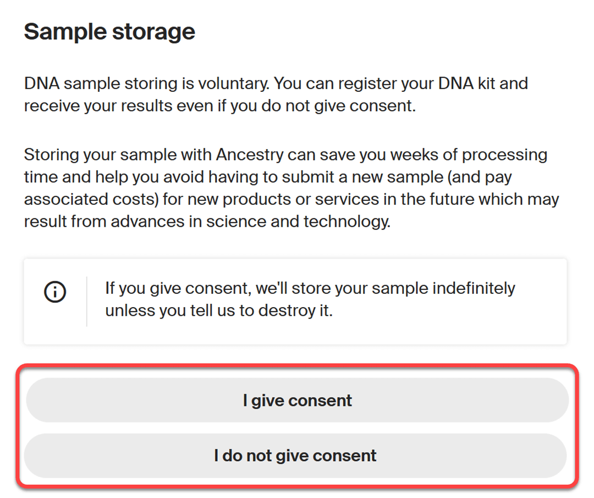594x498 pixels.
Task: Click the word "Sample" in the page title
Action: pos(65,31)
